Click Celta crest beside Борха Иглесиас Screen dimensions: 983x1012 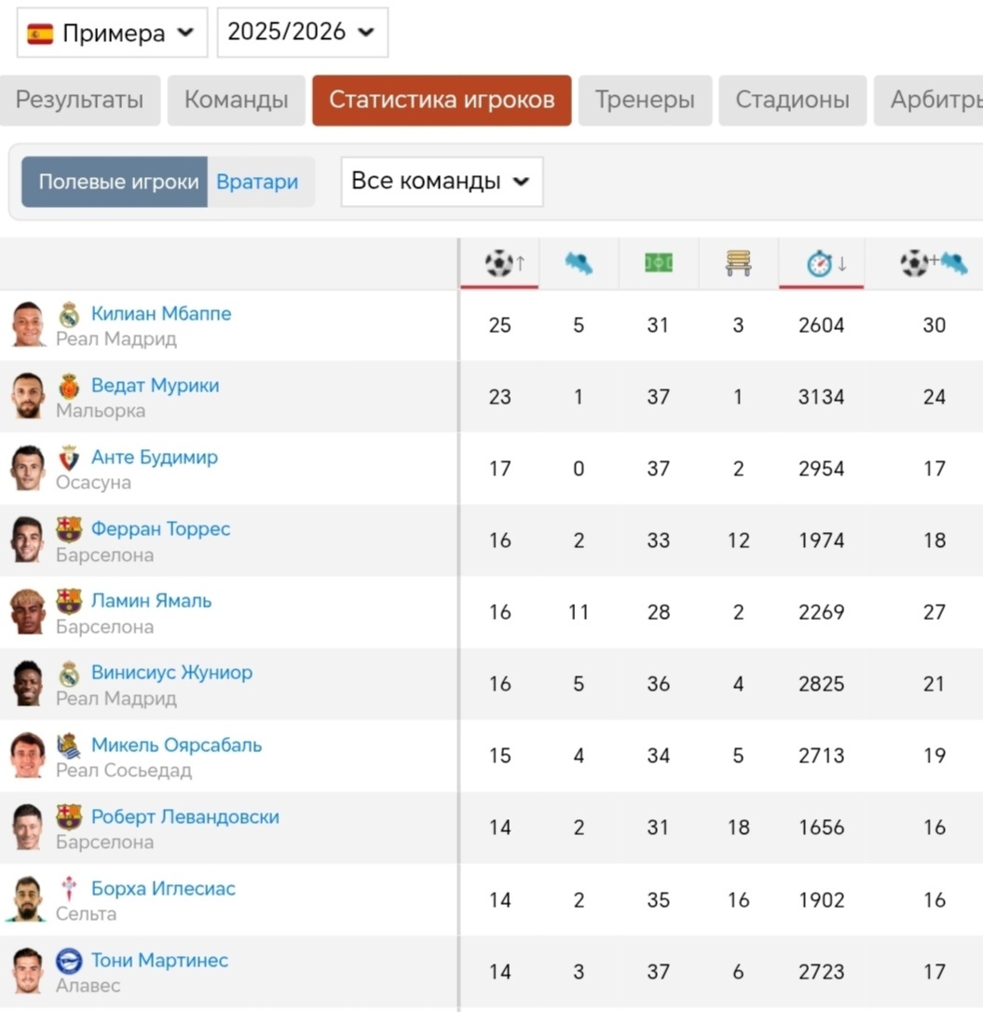69,889
